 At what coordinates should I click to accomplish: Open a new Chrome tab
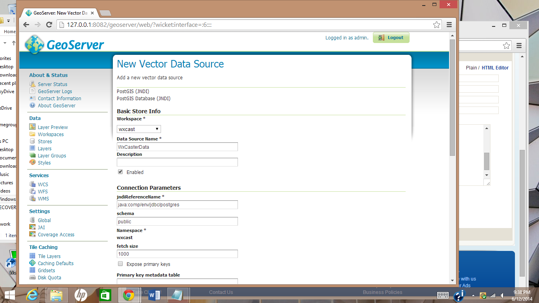[x=105, y=13]
